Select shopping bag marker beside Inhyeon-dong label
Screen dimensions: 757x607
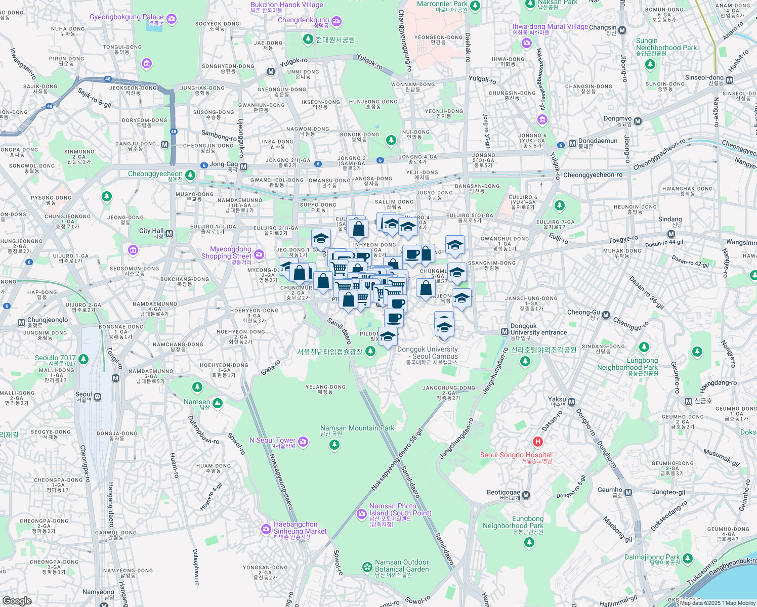[x=358, y=229]
